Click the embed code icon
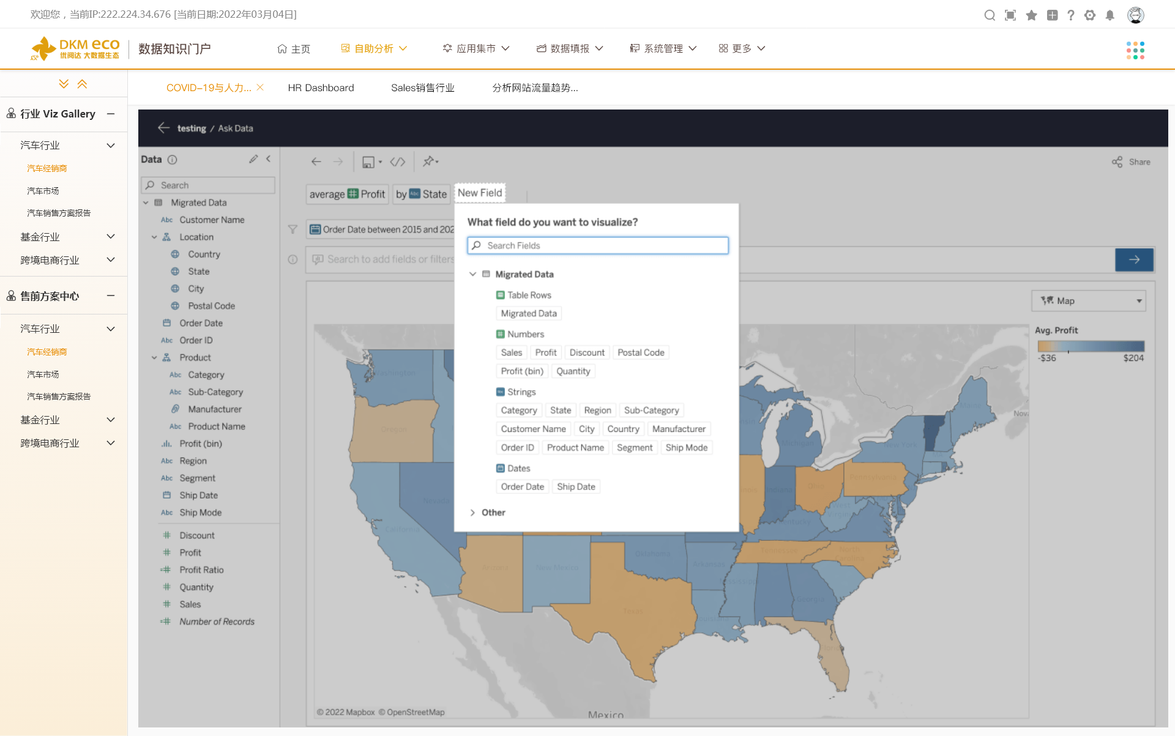This screenshot has width=1175, height=736. coord(398,162)
